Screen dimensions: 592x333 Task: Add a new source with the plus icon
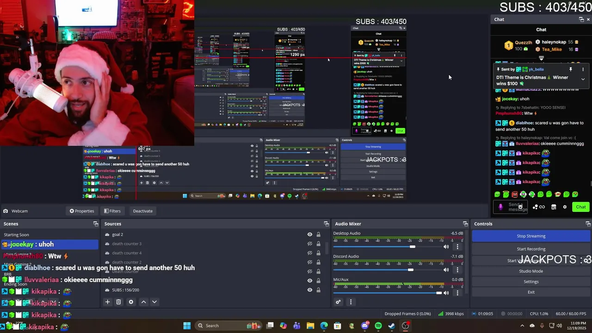(x=107, y=302)
